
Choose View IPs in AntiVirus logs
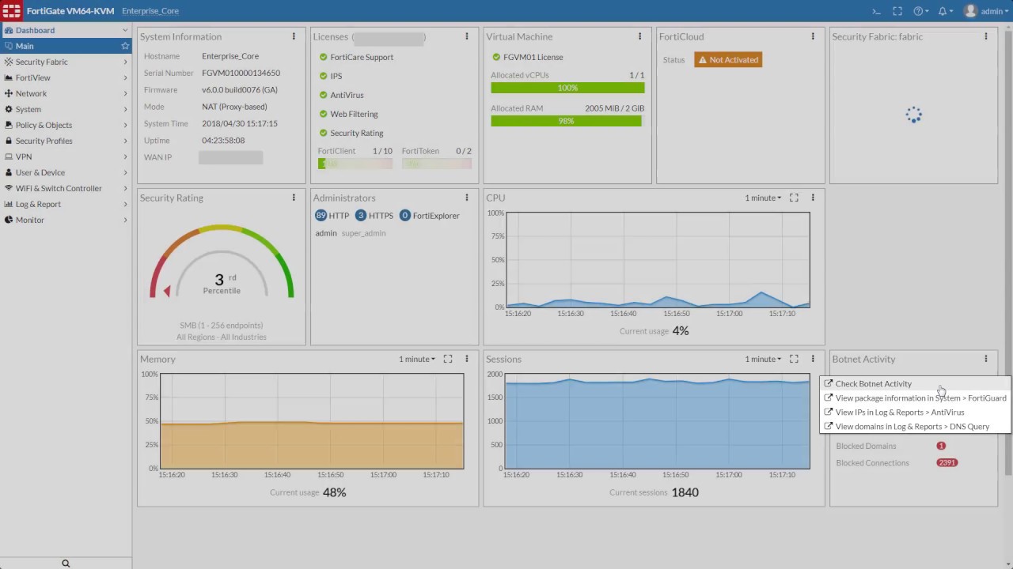pyautogui.click(x=916, y=412)
